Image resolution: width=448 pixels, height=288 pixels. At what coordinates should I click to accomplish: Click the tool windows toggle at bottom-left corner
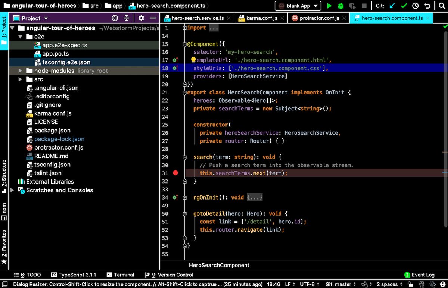[4, 284]
